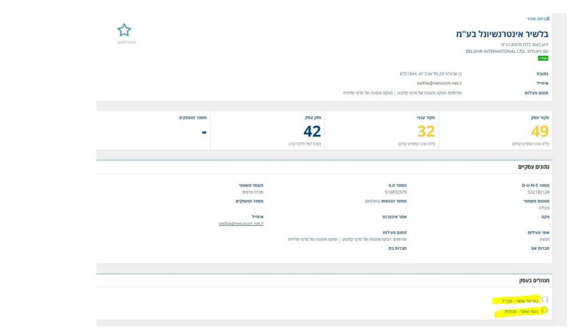Click the business seniority number 42
Viewport: 569px width, 332px height.
point(312,131)
